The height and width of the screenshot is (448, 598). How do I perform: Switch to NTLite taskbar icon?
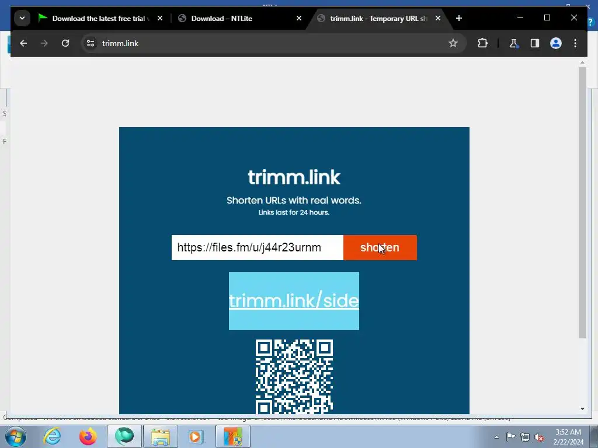(233, 436)
